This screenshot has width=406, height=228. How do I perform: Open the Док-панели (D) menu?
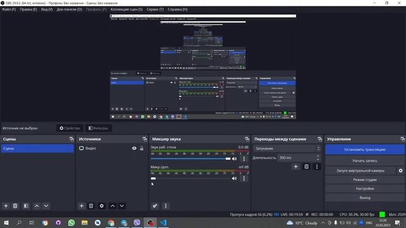(x=69, y=9)
